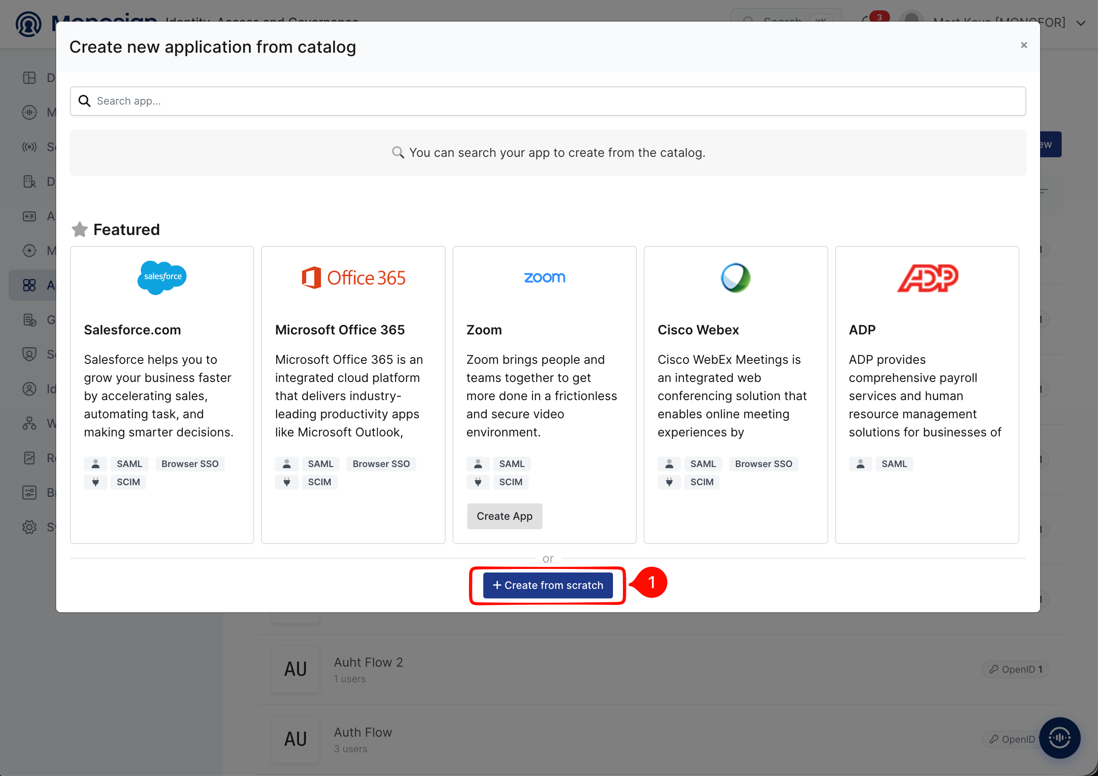Viewport: 1098px width, 776px height.
Task: Click the Search app input field
Action: [548, 101]
